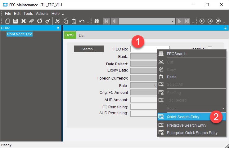Click the Copy icon in the toolbar
Screen dimensions: 229x148
(66, 21)
